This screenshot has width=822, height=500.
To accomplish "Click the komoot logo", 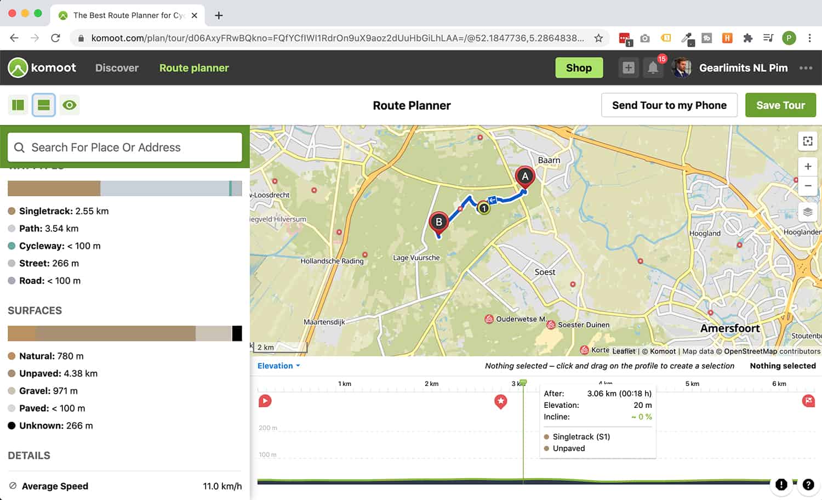I will point(42,67).
